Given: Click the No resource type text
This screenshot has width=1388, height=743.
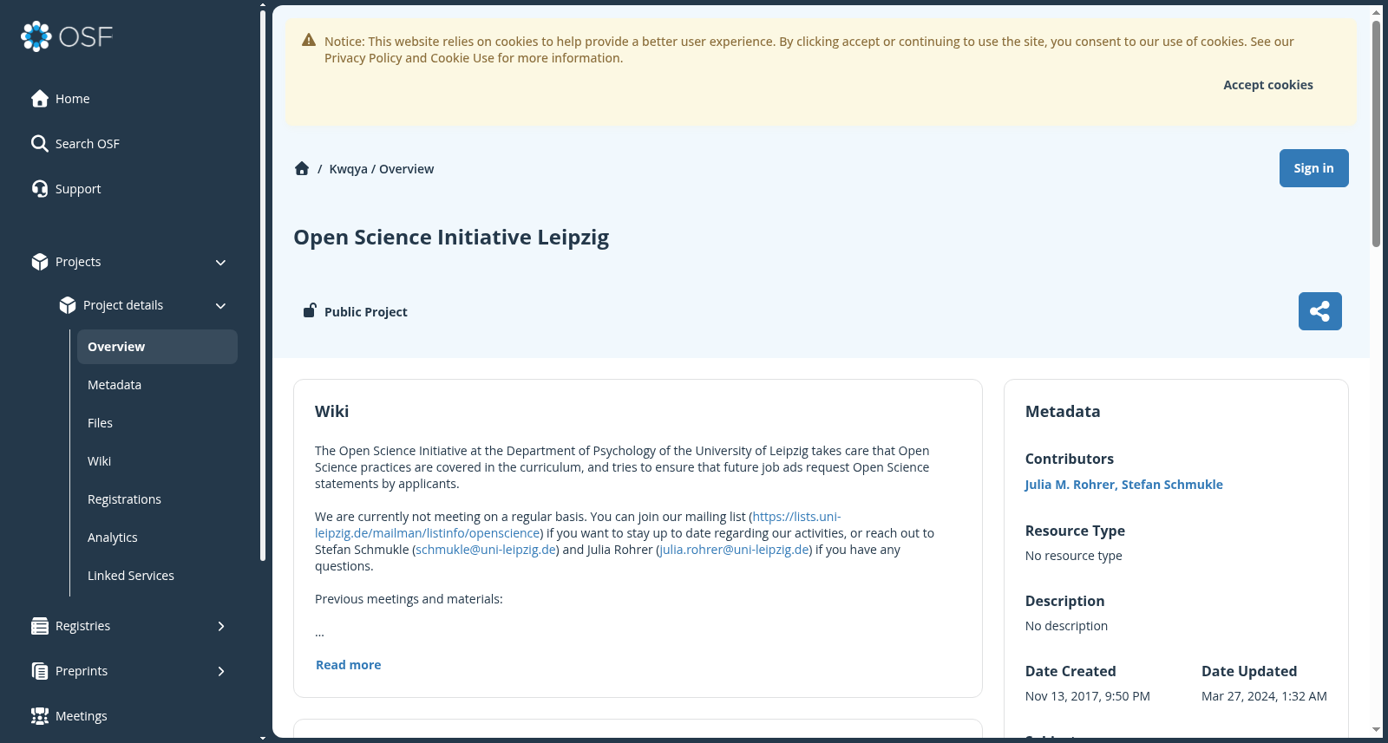Looking at the screenshot, I should pos(1073,556).
